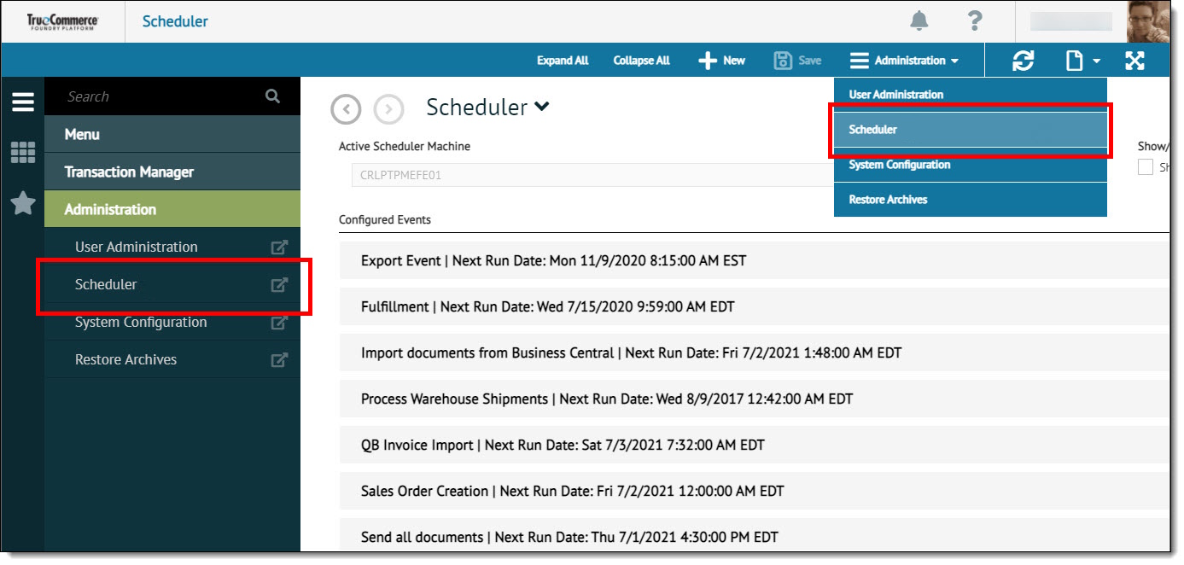This screenshot has width=1184, height=565.
Task: Click the search magnifier in the sidebar
Action: click(x=271, y=96)
